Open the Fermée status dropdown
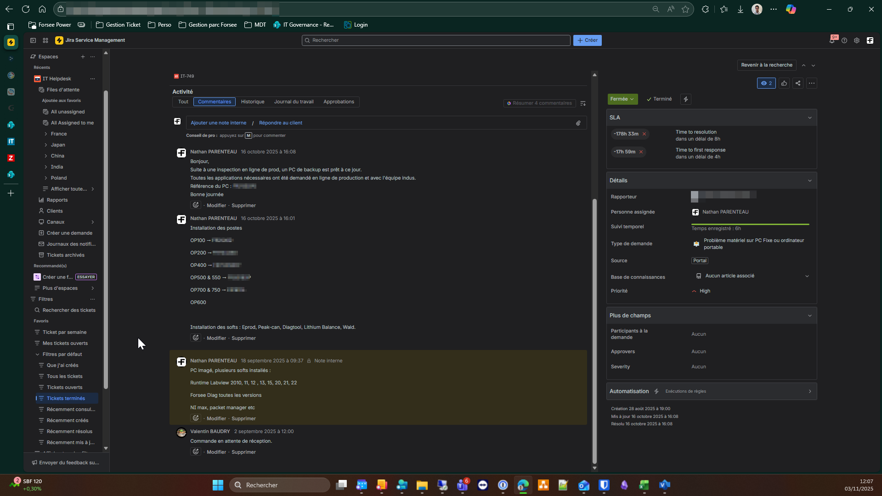The height and width of the screenshot is (496, 882). (622, 99)
